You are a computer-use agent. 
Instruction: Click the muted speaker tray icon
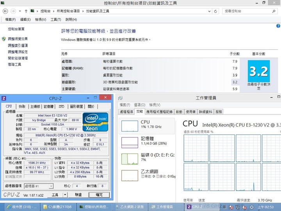244,207
